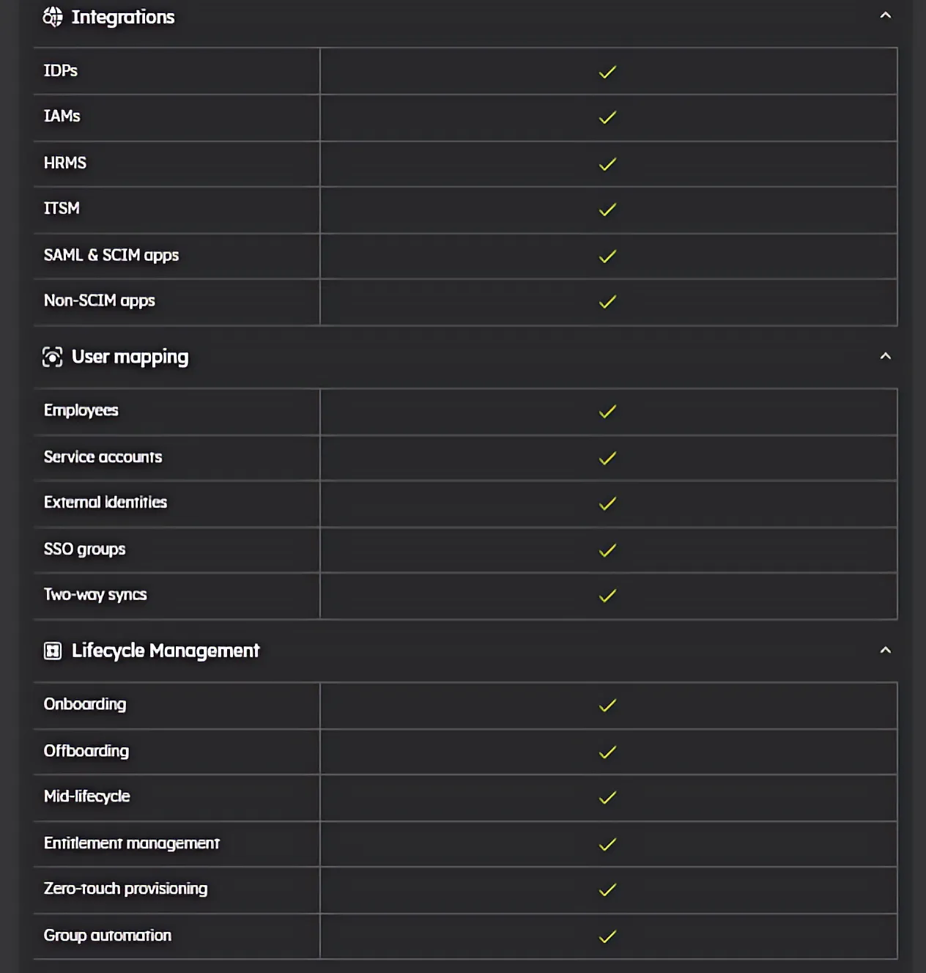Click the Entitlement management label
Viewport: 926px width, 973px height.
[132, 843]
